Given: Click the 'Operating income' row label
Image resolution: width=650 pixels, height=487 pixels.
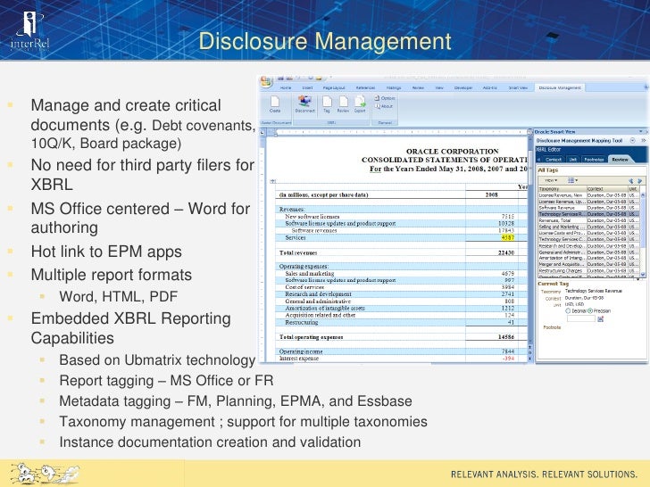Looking at the screenshot, I should point(301,351).
